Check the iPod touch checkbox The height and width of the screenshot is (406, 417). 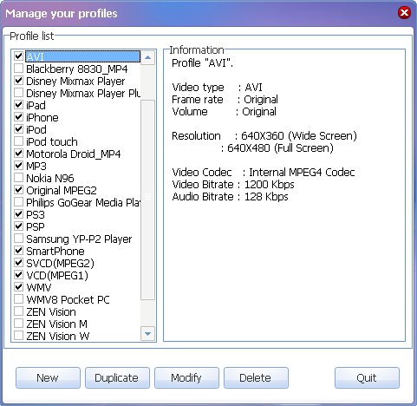click(x=18, y=141)
